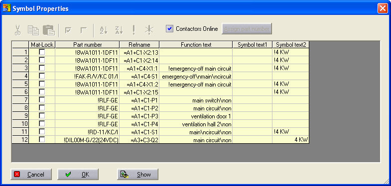Click the Mat-Lock column header

click(x=42, y=45)
